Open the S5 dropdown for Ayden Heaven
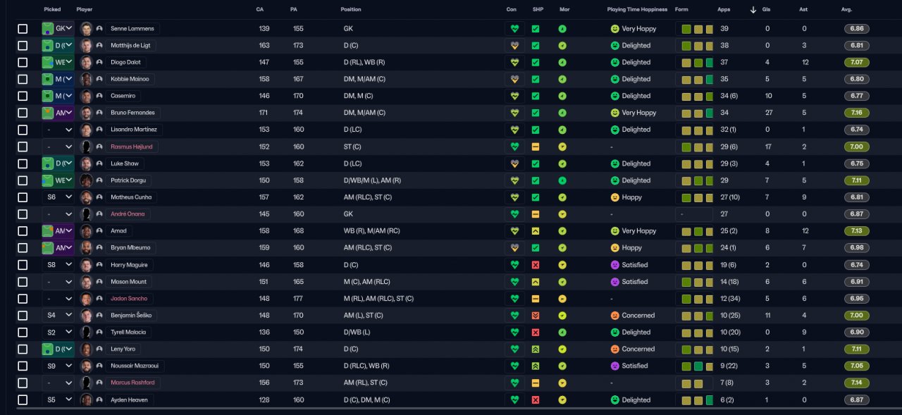The width and height of the screenshot is (902, 415). (57, 401)
